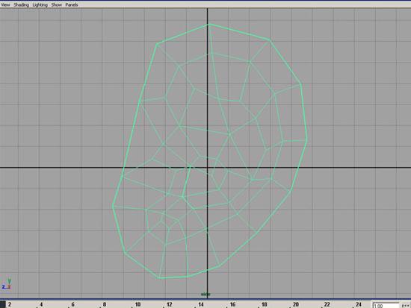Click the side camera name label
Viewport: 411px width, 308px height.
(205, 294)
